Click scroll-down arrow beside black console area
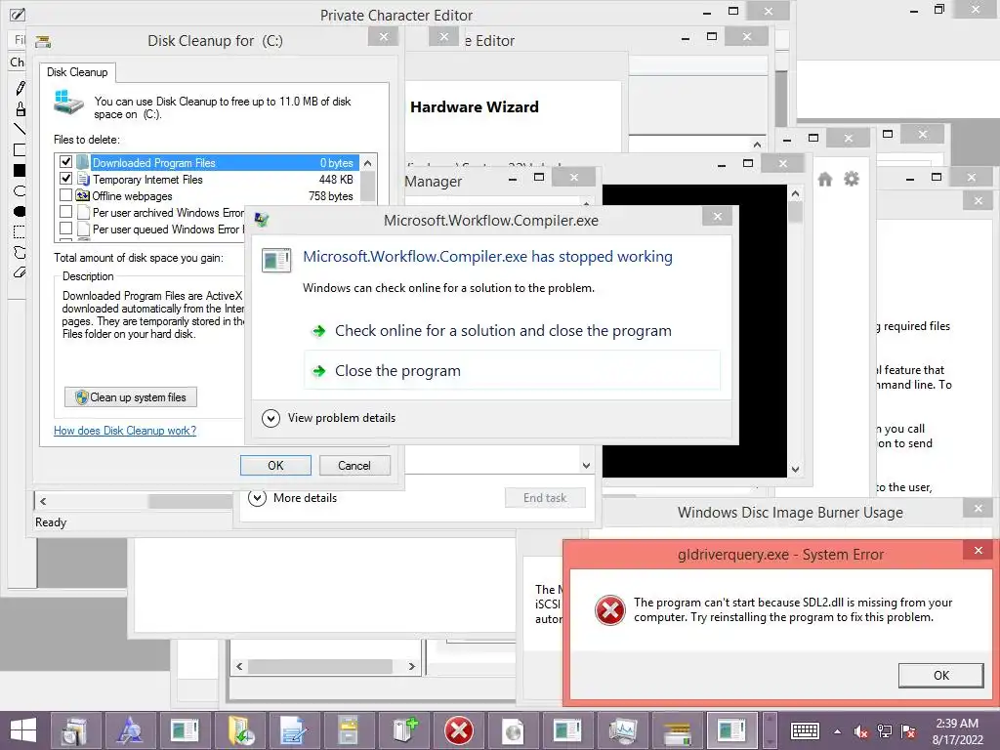Viewport: 1000px width, 750px height. 795,470
